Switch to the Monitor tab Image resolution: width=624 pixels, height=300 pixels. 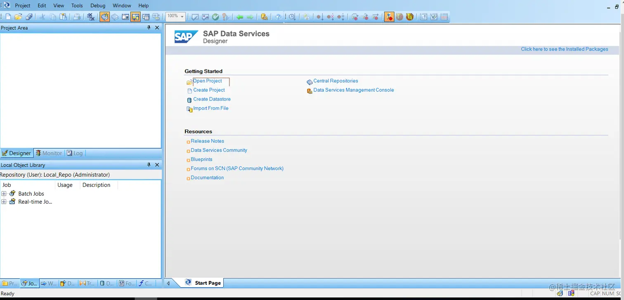tap(49, 153)
